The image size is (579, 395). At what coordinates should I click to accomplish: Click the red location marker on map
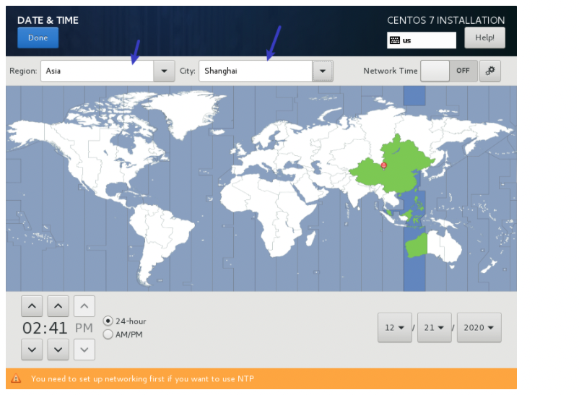pyautogui.click(x=384, y=165)
